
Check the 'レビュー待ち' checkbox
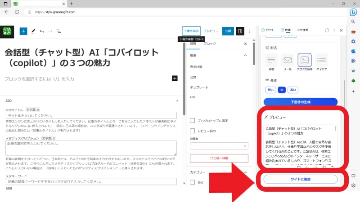point(193,131)
